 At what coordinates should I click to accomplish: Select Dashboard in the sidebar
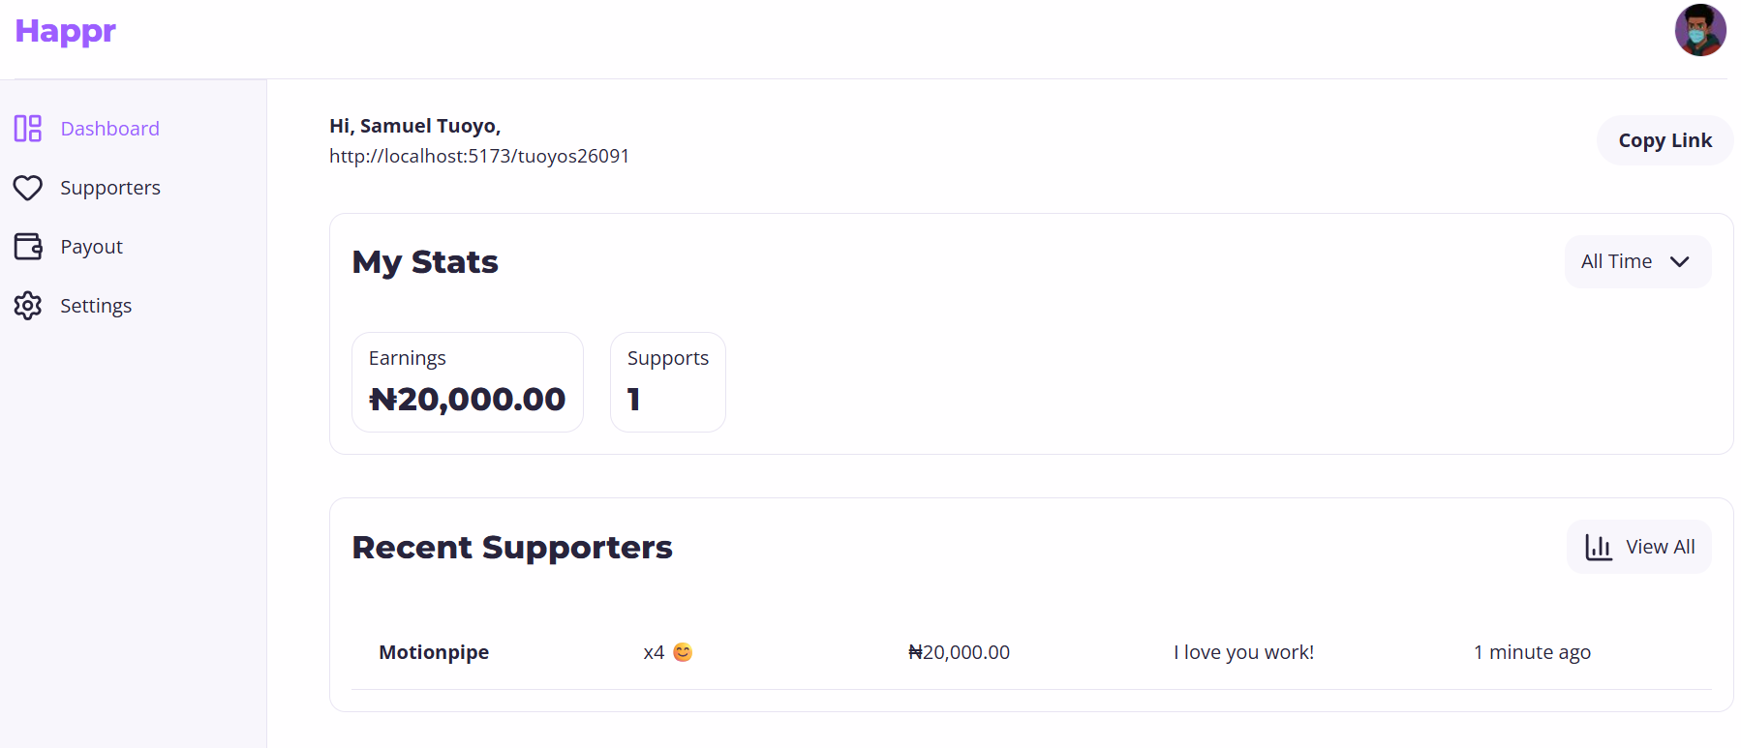click(110, 129)
